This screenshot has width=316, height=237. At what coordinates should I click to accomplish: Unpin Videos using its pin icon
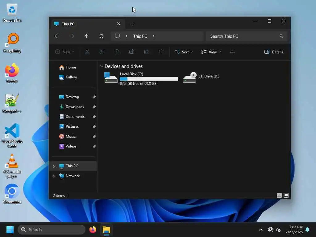(x=94, y=146)
